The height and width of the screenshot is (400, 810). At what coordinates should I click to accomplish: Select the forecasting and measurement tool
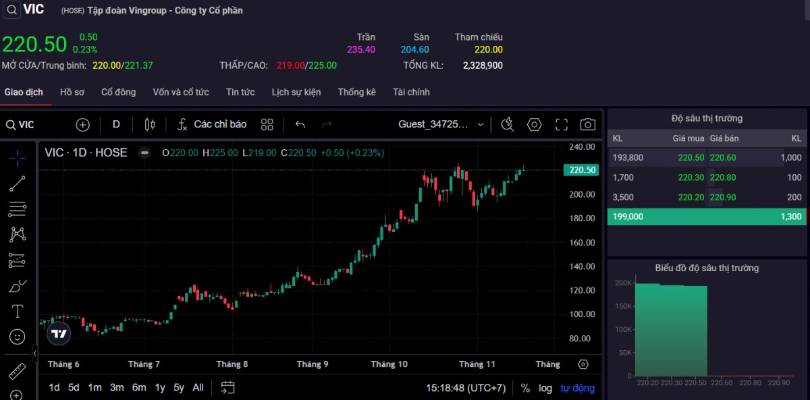click(x=18, y=260)
